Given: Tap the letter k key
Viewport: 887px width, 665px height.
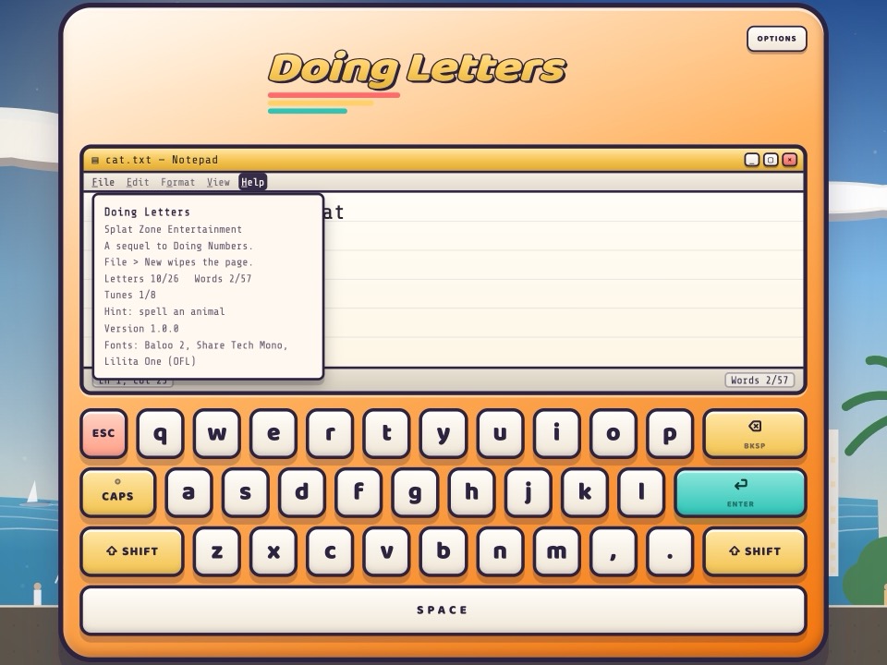Looking at the screenshot, I should point(584,492).
